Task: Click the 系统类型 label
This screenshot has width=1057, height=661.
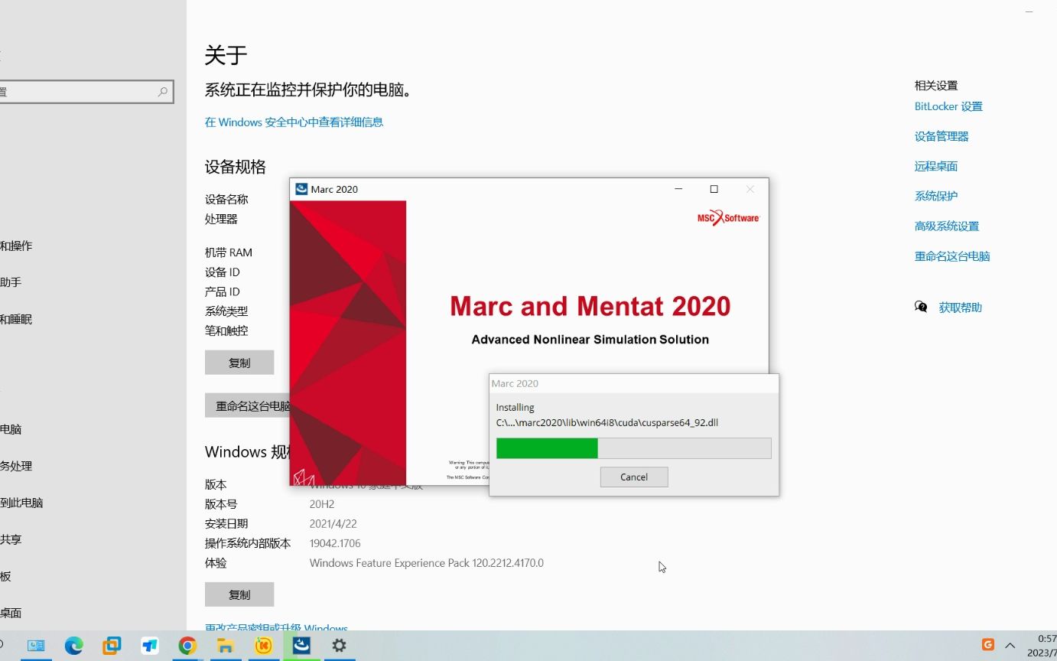Action: 226,311
